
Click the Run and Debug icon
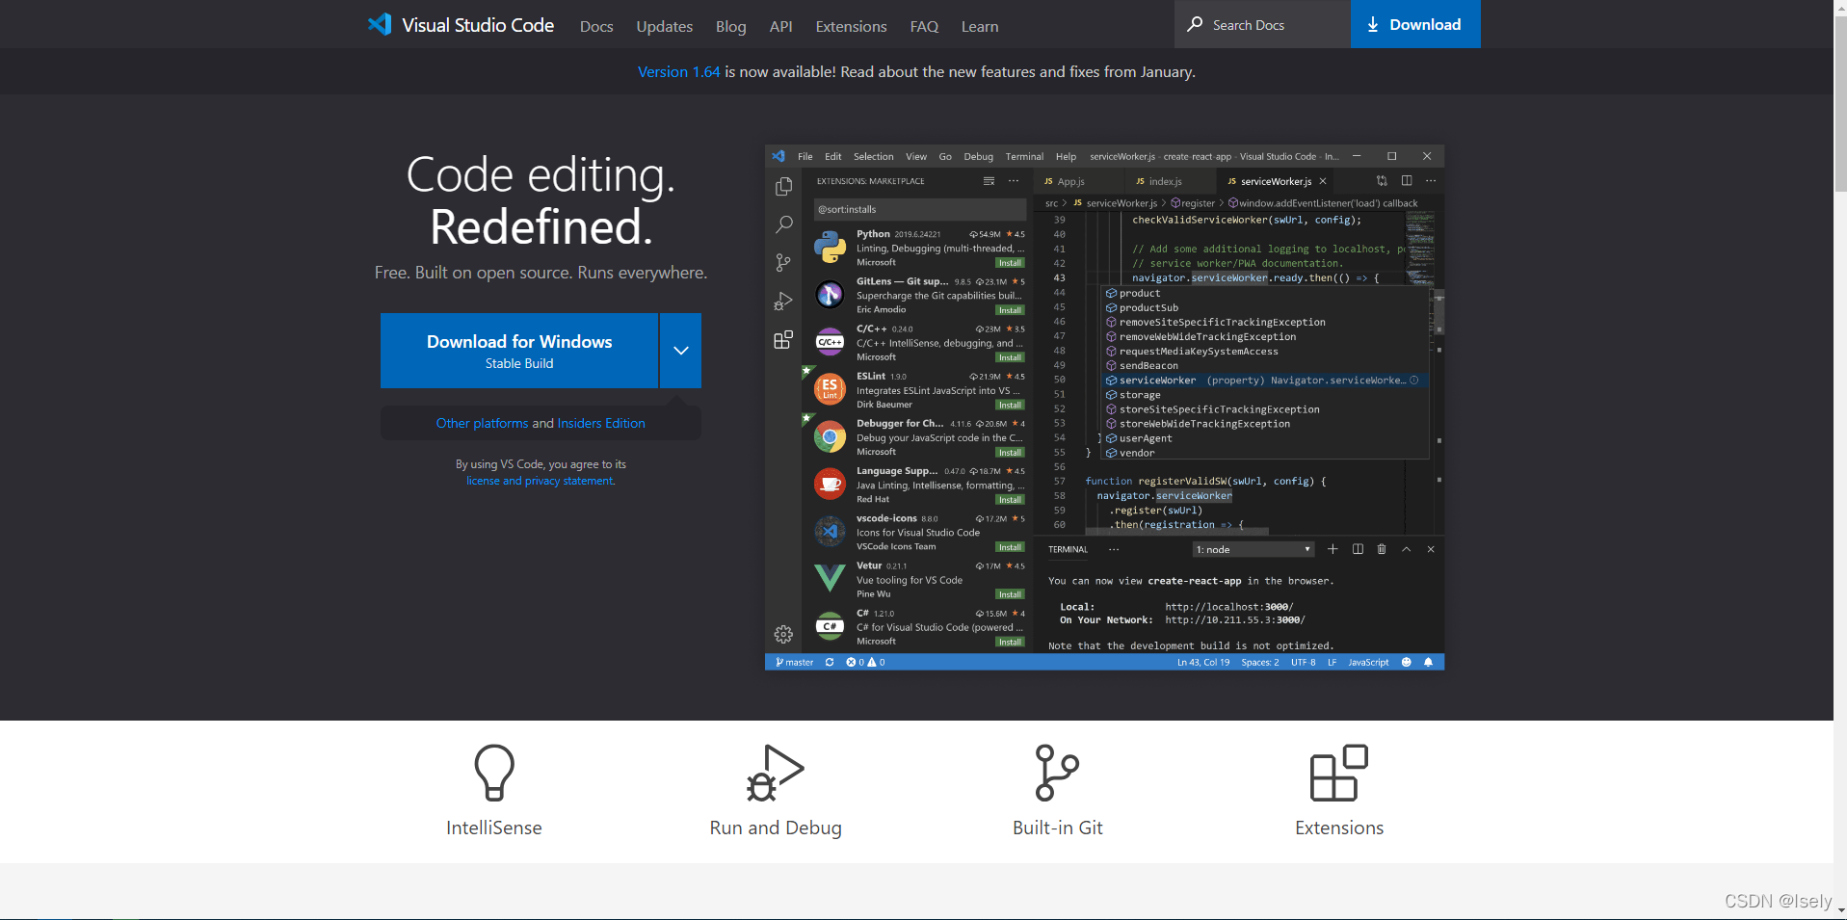click(x=776, y=772)
